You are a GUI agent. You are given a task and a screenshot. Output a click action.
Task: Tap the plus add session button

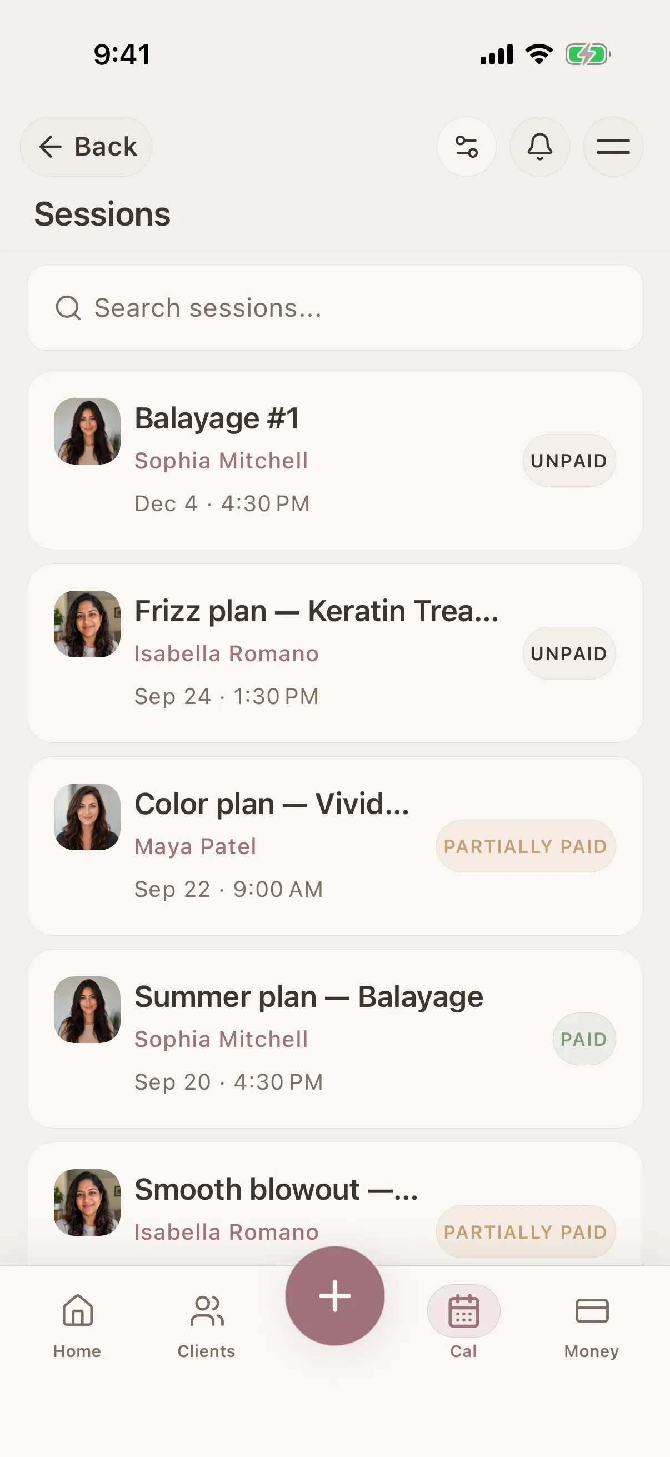(334, 1295)
